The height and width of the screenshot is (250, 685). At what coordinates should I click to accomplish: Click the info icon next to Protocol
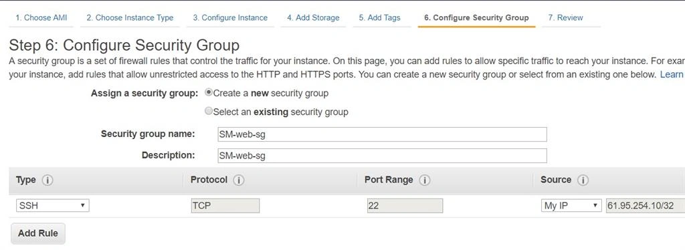pos(238,180)
